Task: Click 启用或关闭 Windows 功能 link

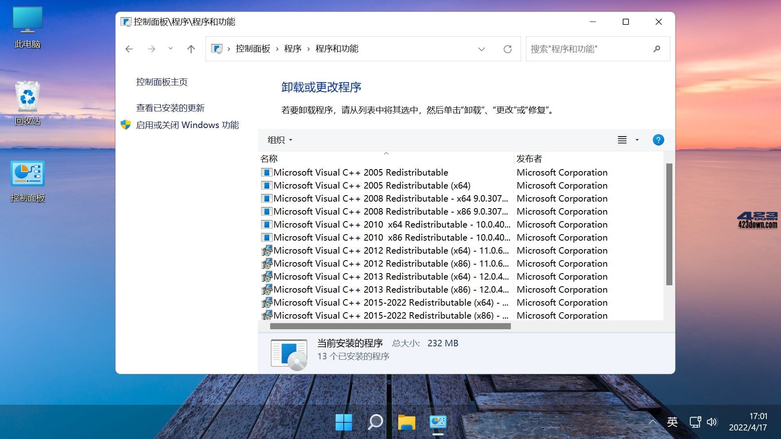Action: (x=188, y=125)
